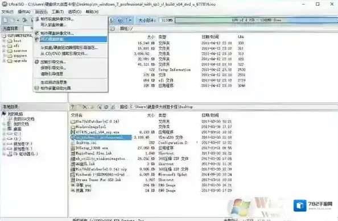Sort local list by 大小 column

[151, 115]
